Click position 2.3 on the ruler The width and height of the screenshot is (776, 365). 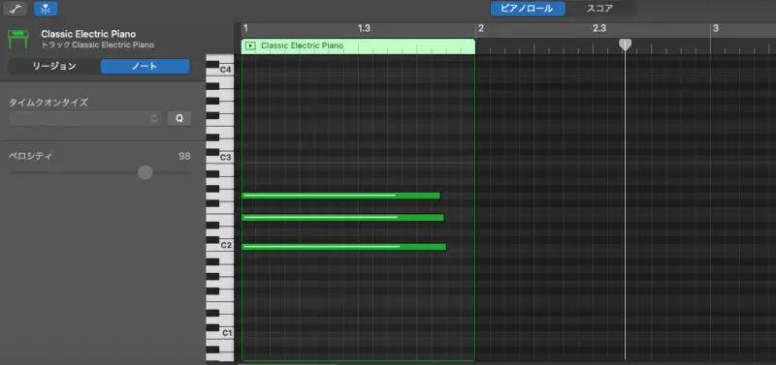[x=599, y=28]
